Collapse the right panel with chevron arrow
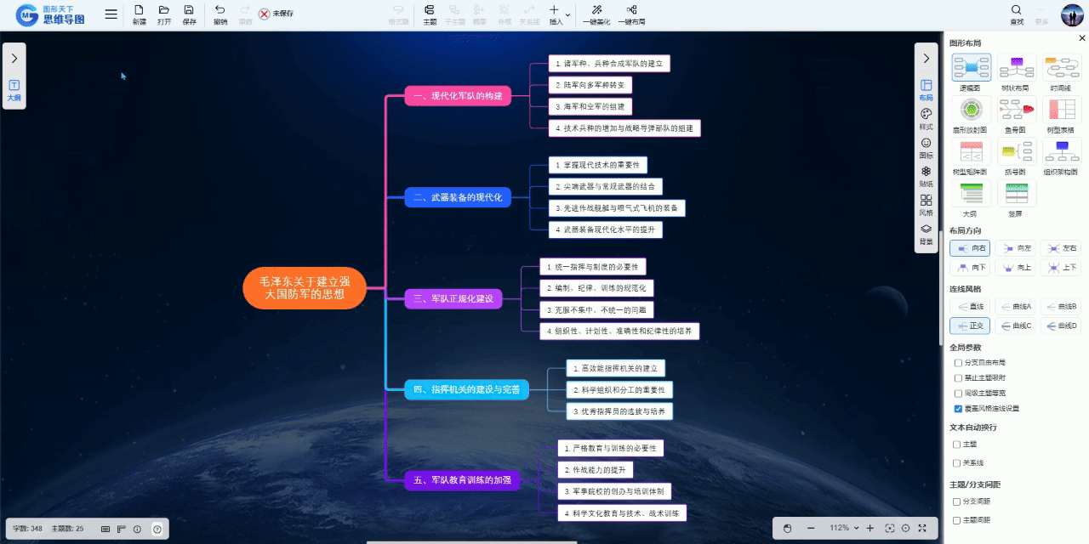 (x=926, y=59)
